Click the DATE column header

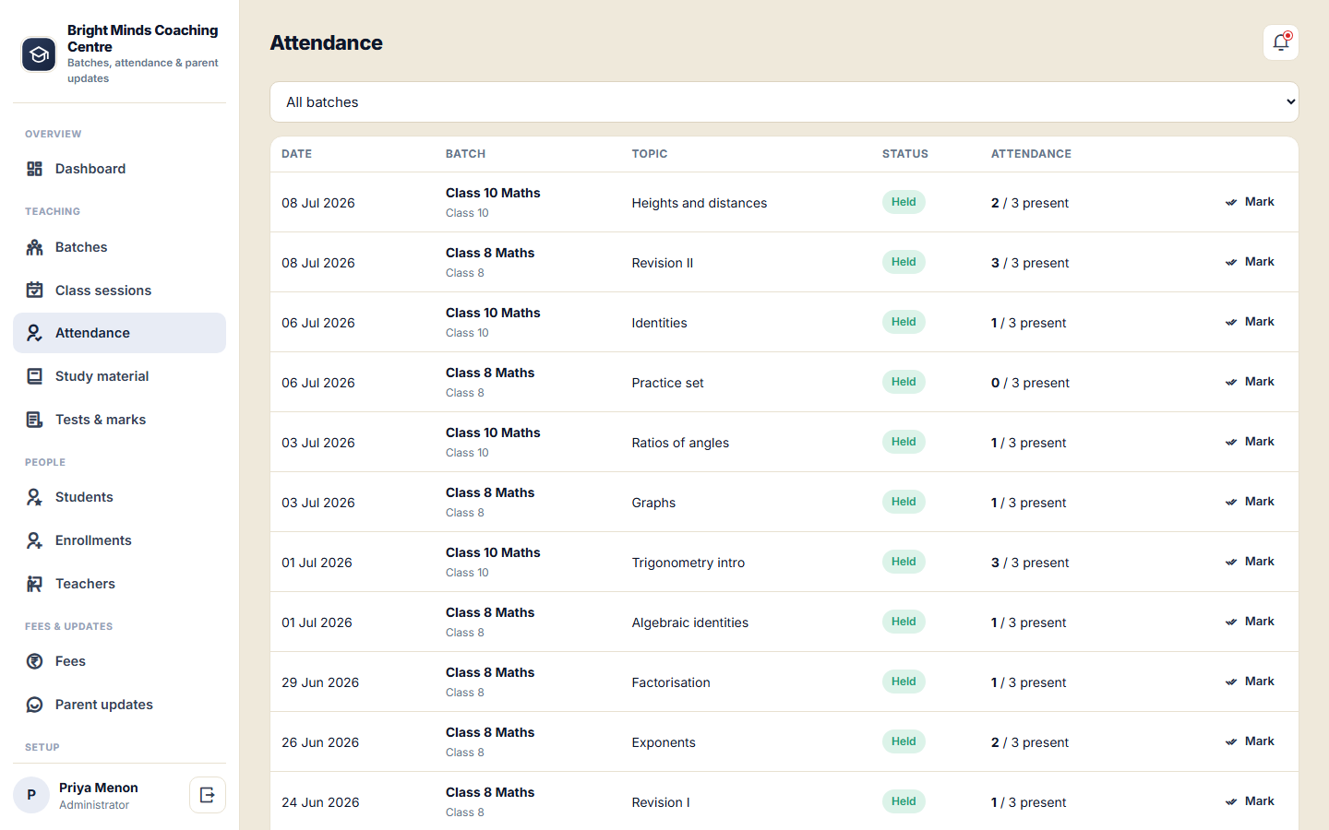tap(297, 154)
